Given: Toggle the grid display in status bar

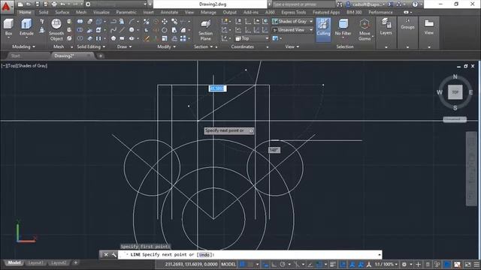Looking at the screenshot, I should click(x=242, y=264).
